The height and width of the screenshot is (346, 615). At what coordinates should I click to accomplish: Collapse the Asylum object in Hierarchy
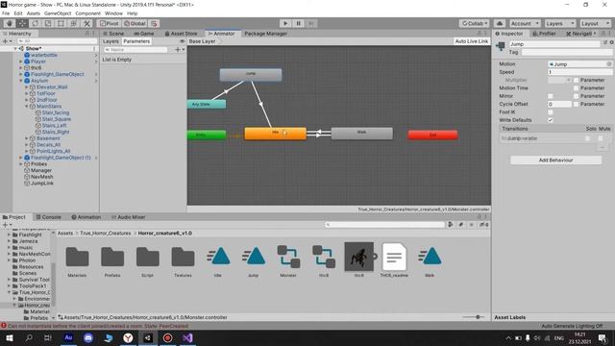point(21,81)
